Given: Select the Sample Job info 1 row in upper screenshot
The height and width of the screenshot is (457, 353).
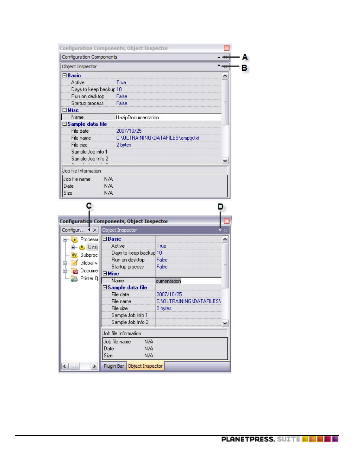Looking at the screenshot, I should (x=141, y=152).
